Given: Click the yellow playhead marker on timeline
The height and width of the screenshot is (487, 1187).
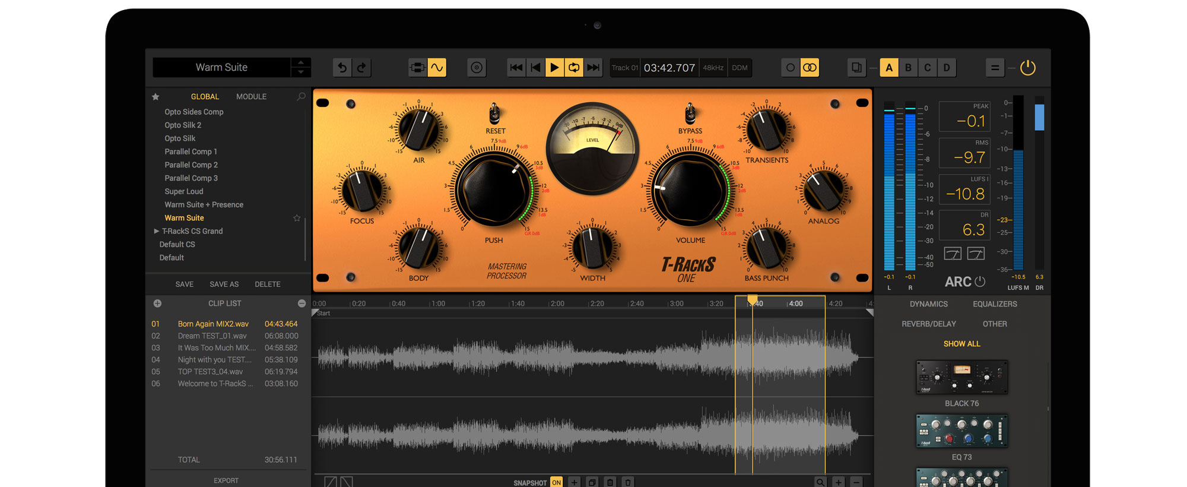Looking at the screenshot, I should (x=752, y=300).
